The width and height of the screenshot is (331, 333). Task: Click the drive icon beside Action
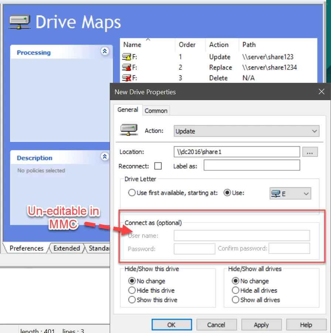pos(129,130)
